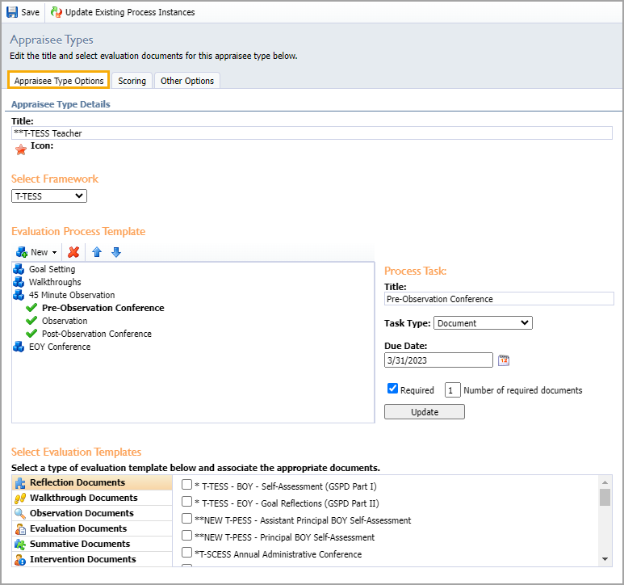The height and width of the screenshot is (585, 624).
Task: Click the Summative Documents puzzle icon
Action: click(20, 545)
